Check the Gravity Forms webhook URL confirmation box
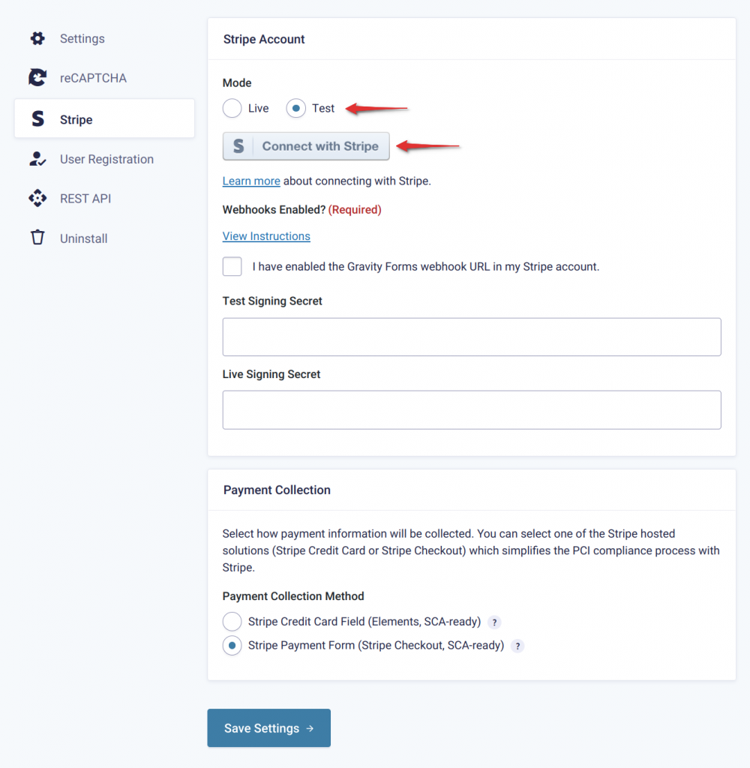Viewport: 750px width, 768px height. [232, 266]
